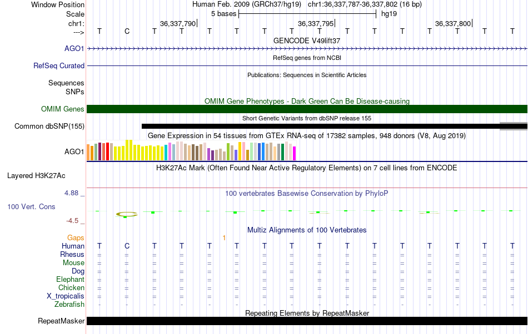
Task: Click the SNPs track label
Action: click(x=75, y=92)
